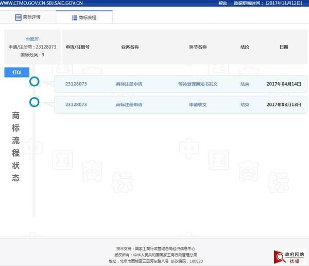Open the 帮助 help link

222,3
